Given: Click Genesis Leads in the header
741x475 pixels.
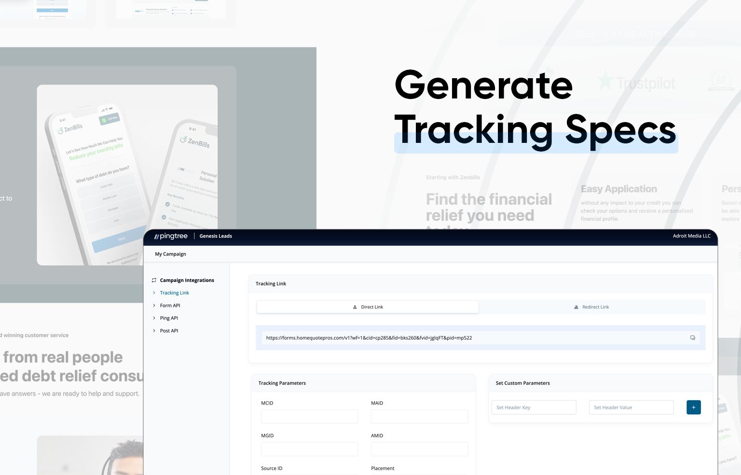Looking at the screenshot, I should (x=216, y=236).
